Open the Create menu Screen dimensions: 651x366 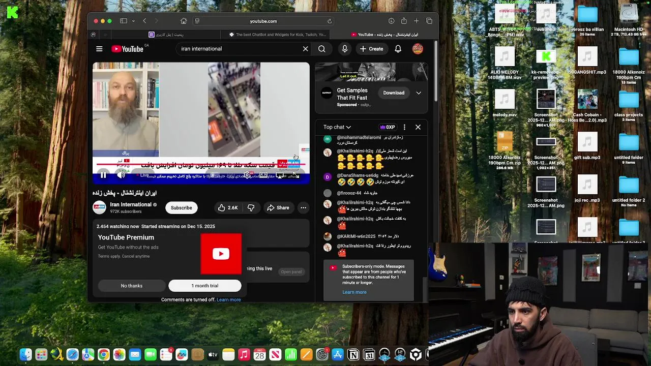[371, 49]
